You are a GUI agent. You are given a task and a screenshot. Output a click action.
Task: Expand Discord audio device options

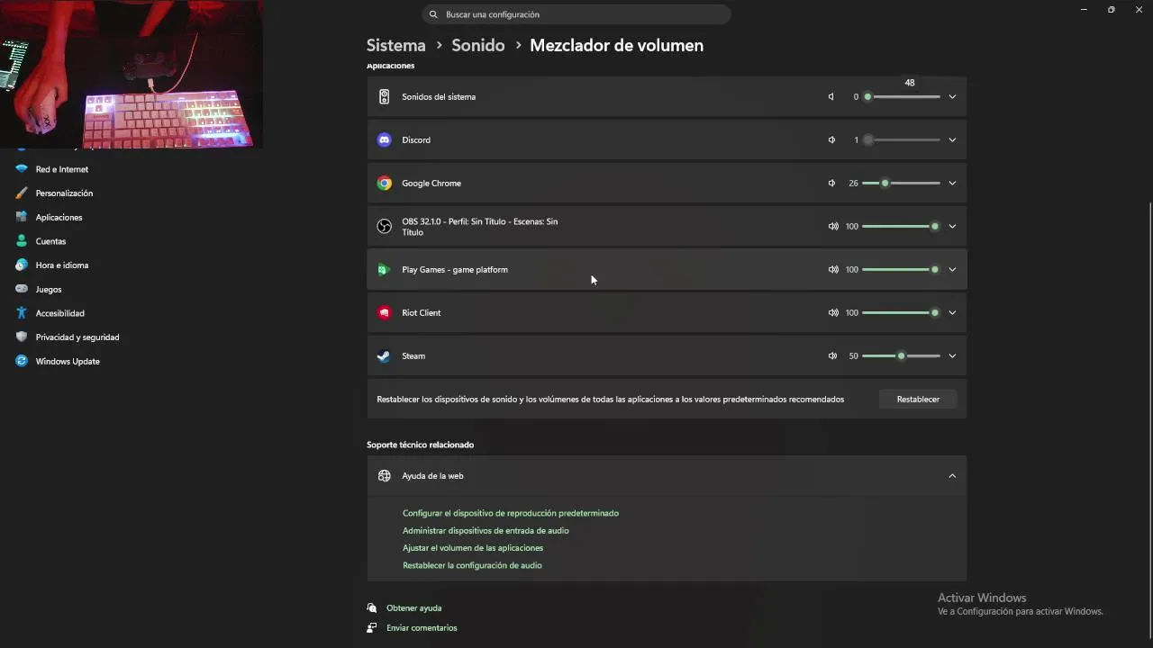pos(952,140)
